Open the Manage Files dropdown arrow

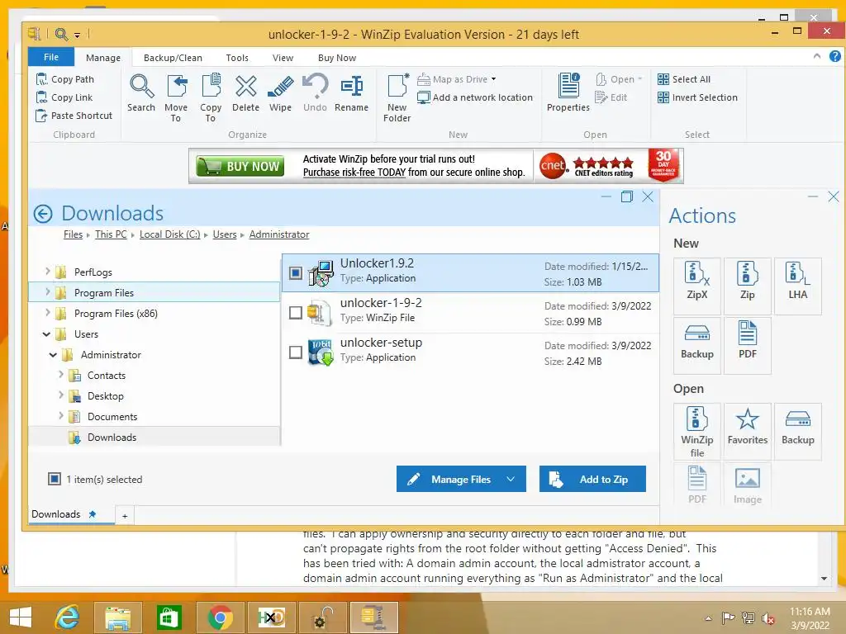[x=511, y=479]
